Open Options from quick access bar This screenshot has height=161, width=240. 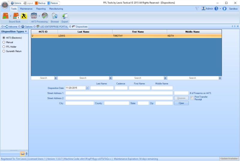tap(16, 3)
